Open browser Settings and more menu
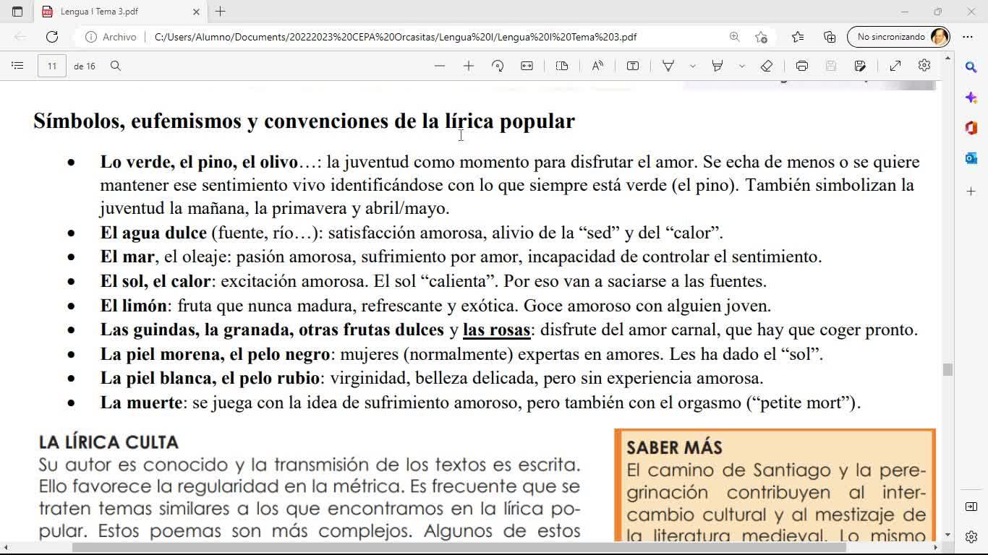Viewport: 988px width, 555px height. [968, 37]
